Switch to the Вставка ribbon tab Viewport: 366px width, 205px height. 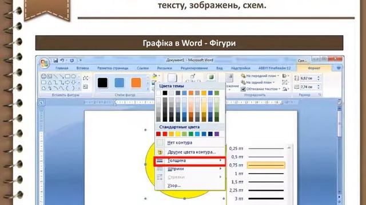click(x=82, y=68)
